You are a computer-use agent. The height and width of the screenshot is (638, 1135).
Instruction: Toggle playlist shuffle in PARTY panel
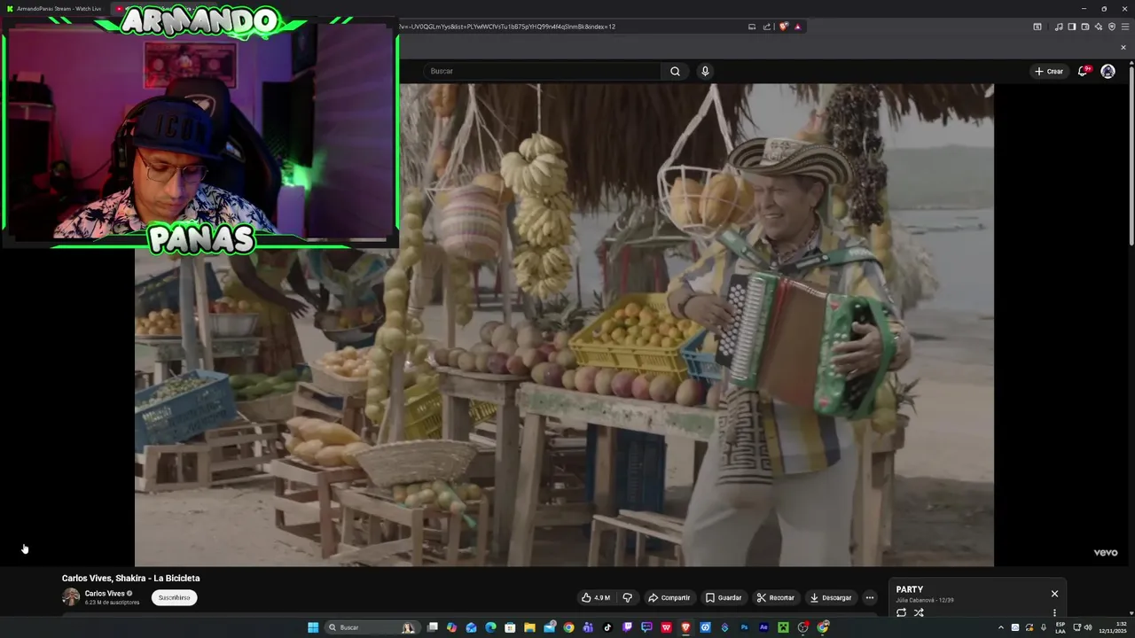tap(919, 612)
